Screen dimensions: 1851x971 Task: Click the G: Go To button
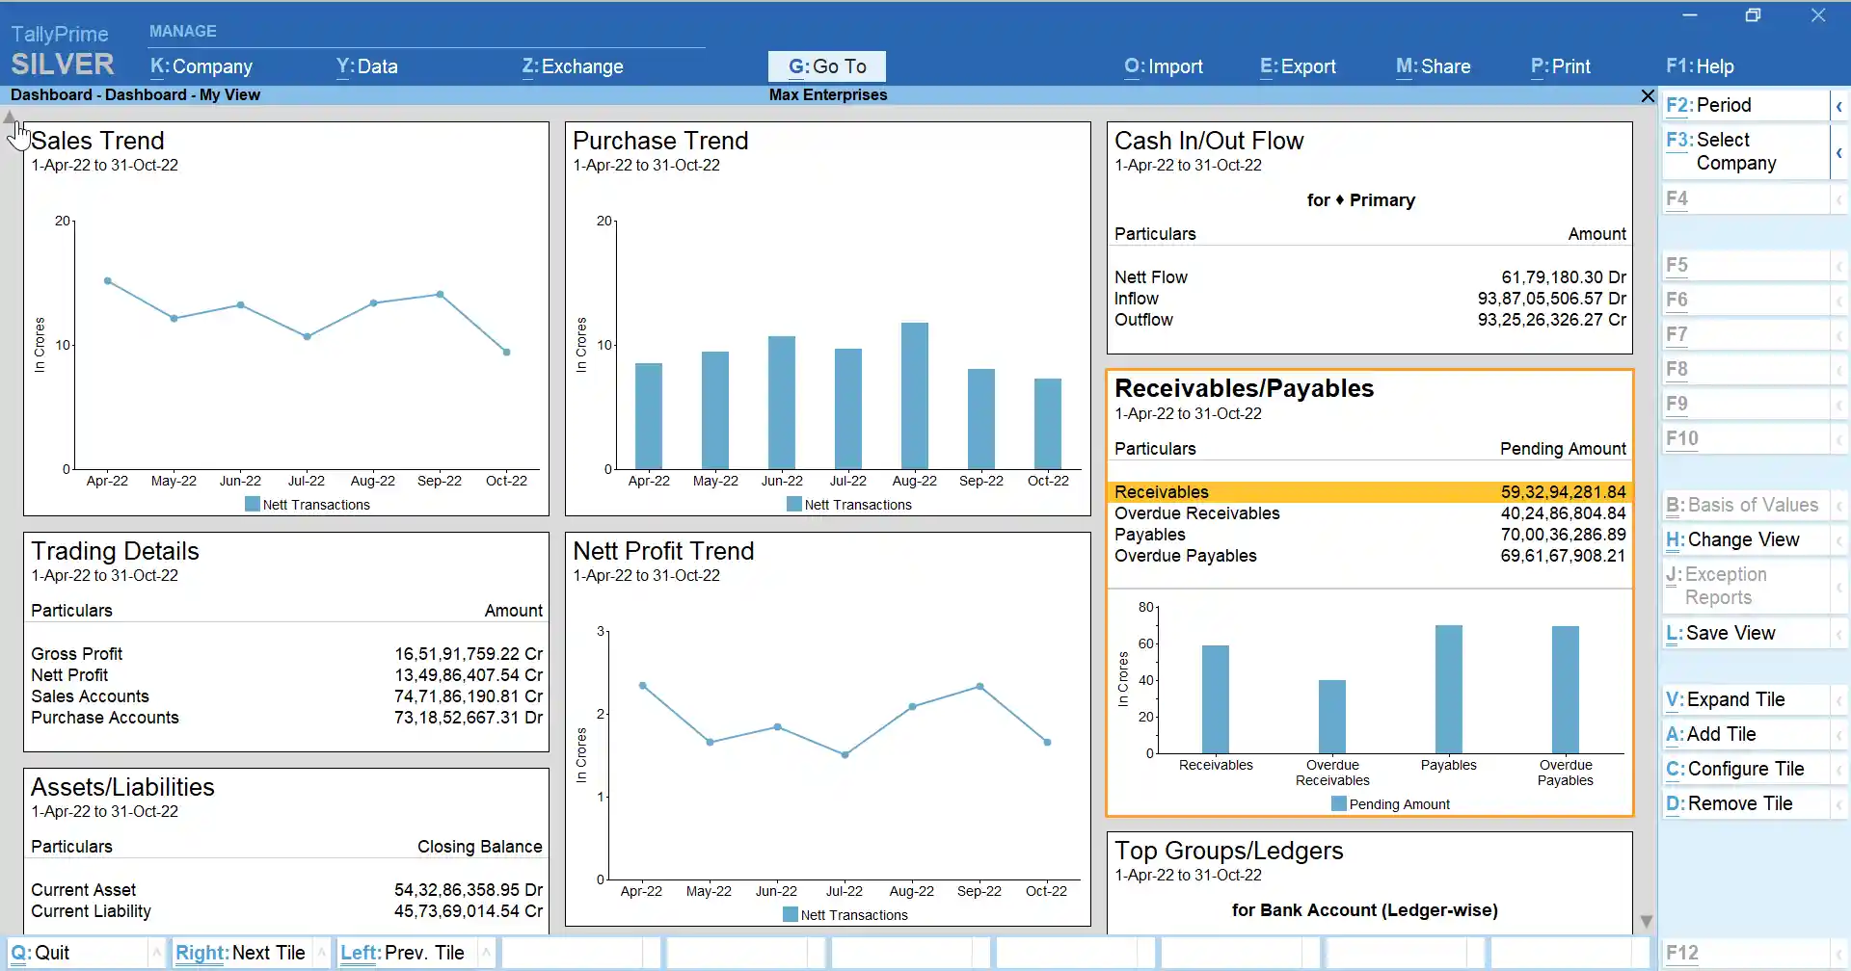[826, 66]
